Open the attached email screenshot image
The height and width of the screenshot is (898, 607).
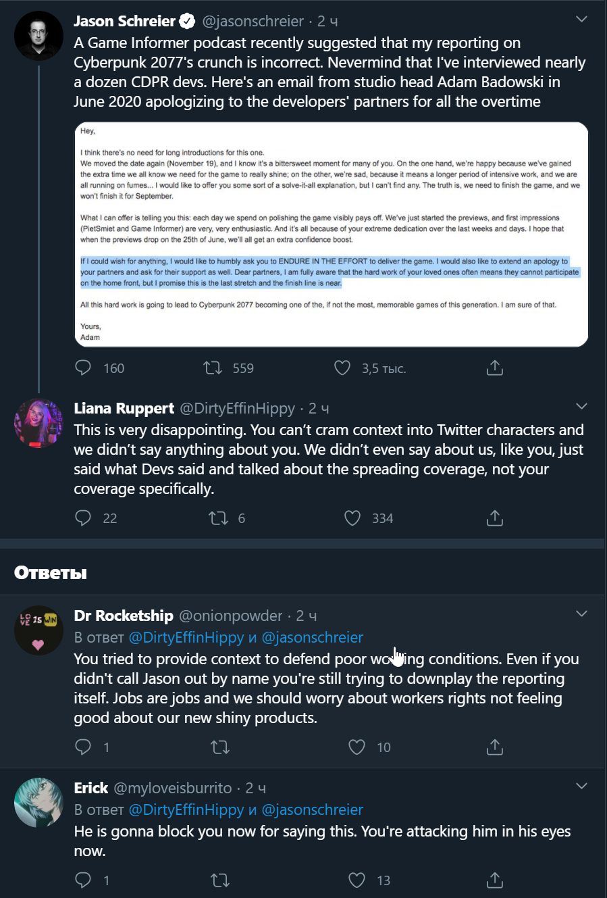point(331,234)
